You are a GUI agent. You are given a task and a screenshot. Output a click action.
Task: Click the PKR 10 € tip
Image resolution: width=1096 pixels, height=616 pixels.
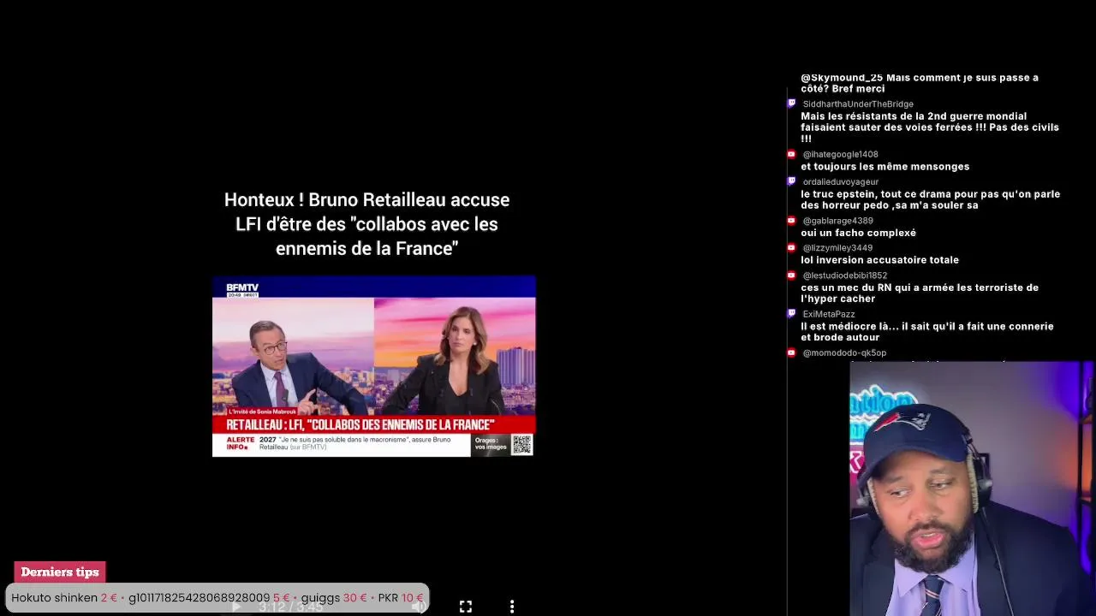[401, 598]
